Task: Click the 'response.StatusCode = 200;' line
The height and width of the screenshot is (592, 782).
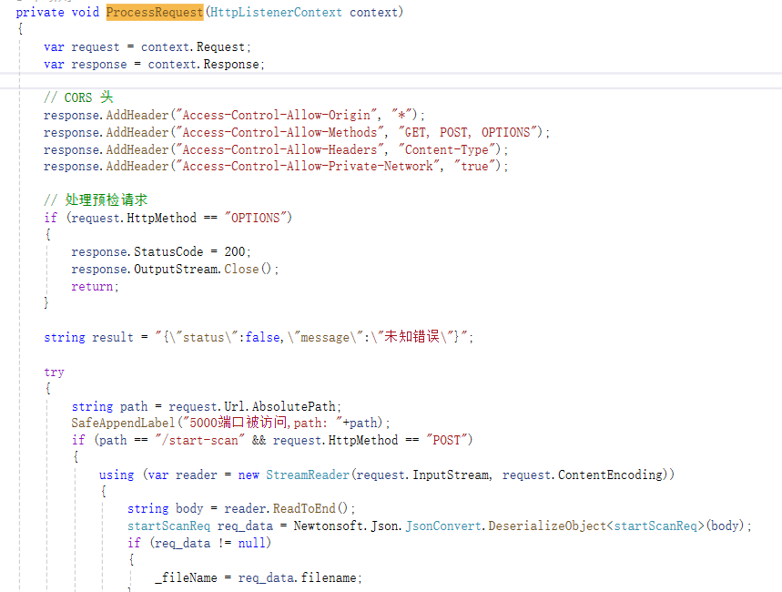Action: click(x=161, y=251)
